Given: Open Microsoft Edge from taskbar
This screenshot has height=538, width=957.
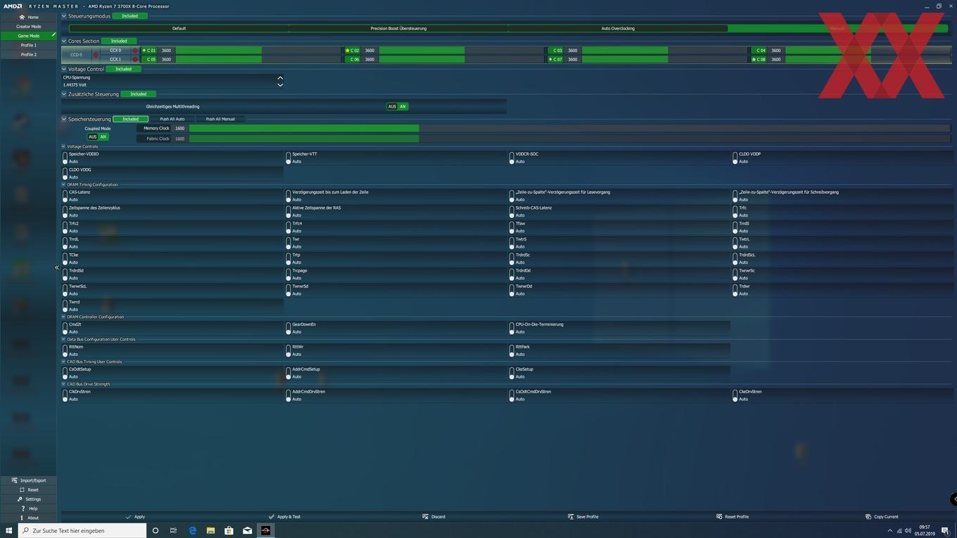Looking at the screenshot, I should tap(192, 530).
